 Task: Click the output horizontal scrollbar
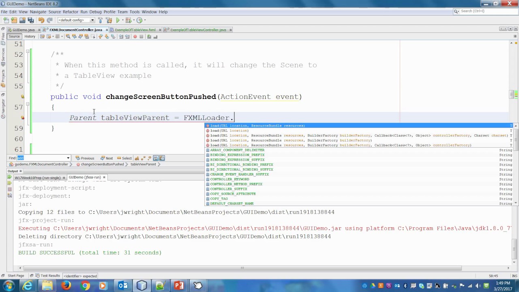[x=242, y=268]
